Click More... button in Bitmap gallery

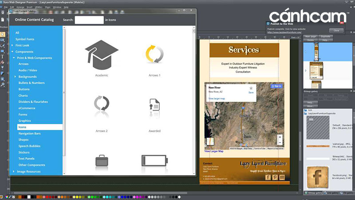tap(310, 106)
